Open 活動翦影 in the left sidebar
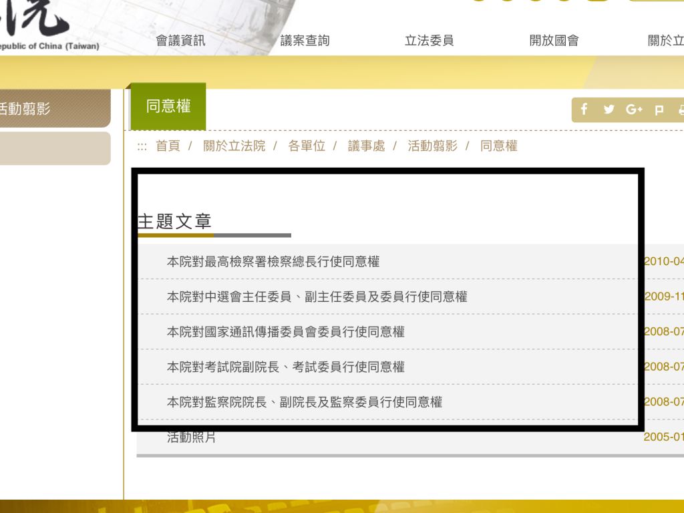The image size is (684, 513). (x=27, y=108)
